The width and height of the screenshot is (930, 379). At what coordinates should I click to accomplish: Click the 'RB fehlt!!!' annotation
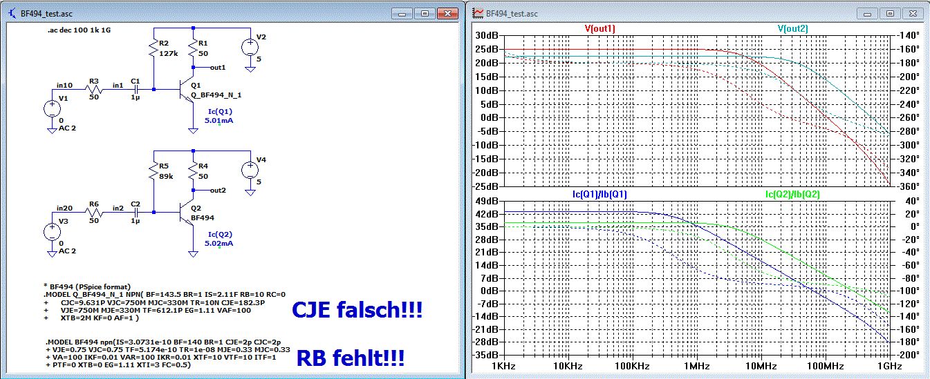tap(351, 358)
